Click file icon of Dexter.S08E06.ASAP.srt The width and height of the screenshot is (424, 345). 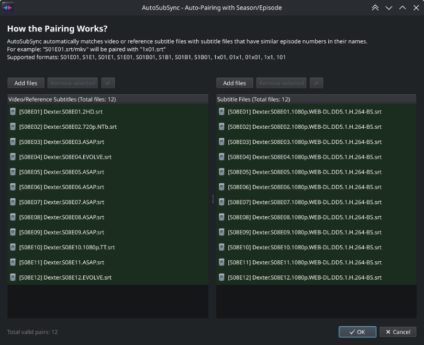click(x=13, y=187)
